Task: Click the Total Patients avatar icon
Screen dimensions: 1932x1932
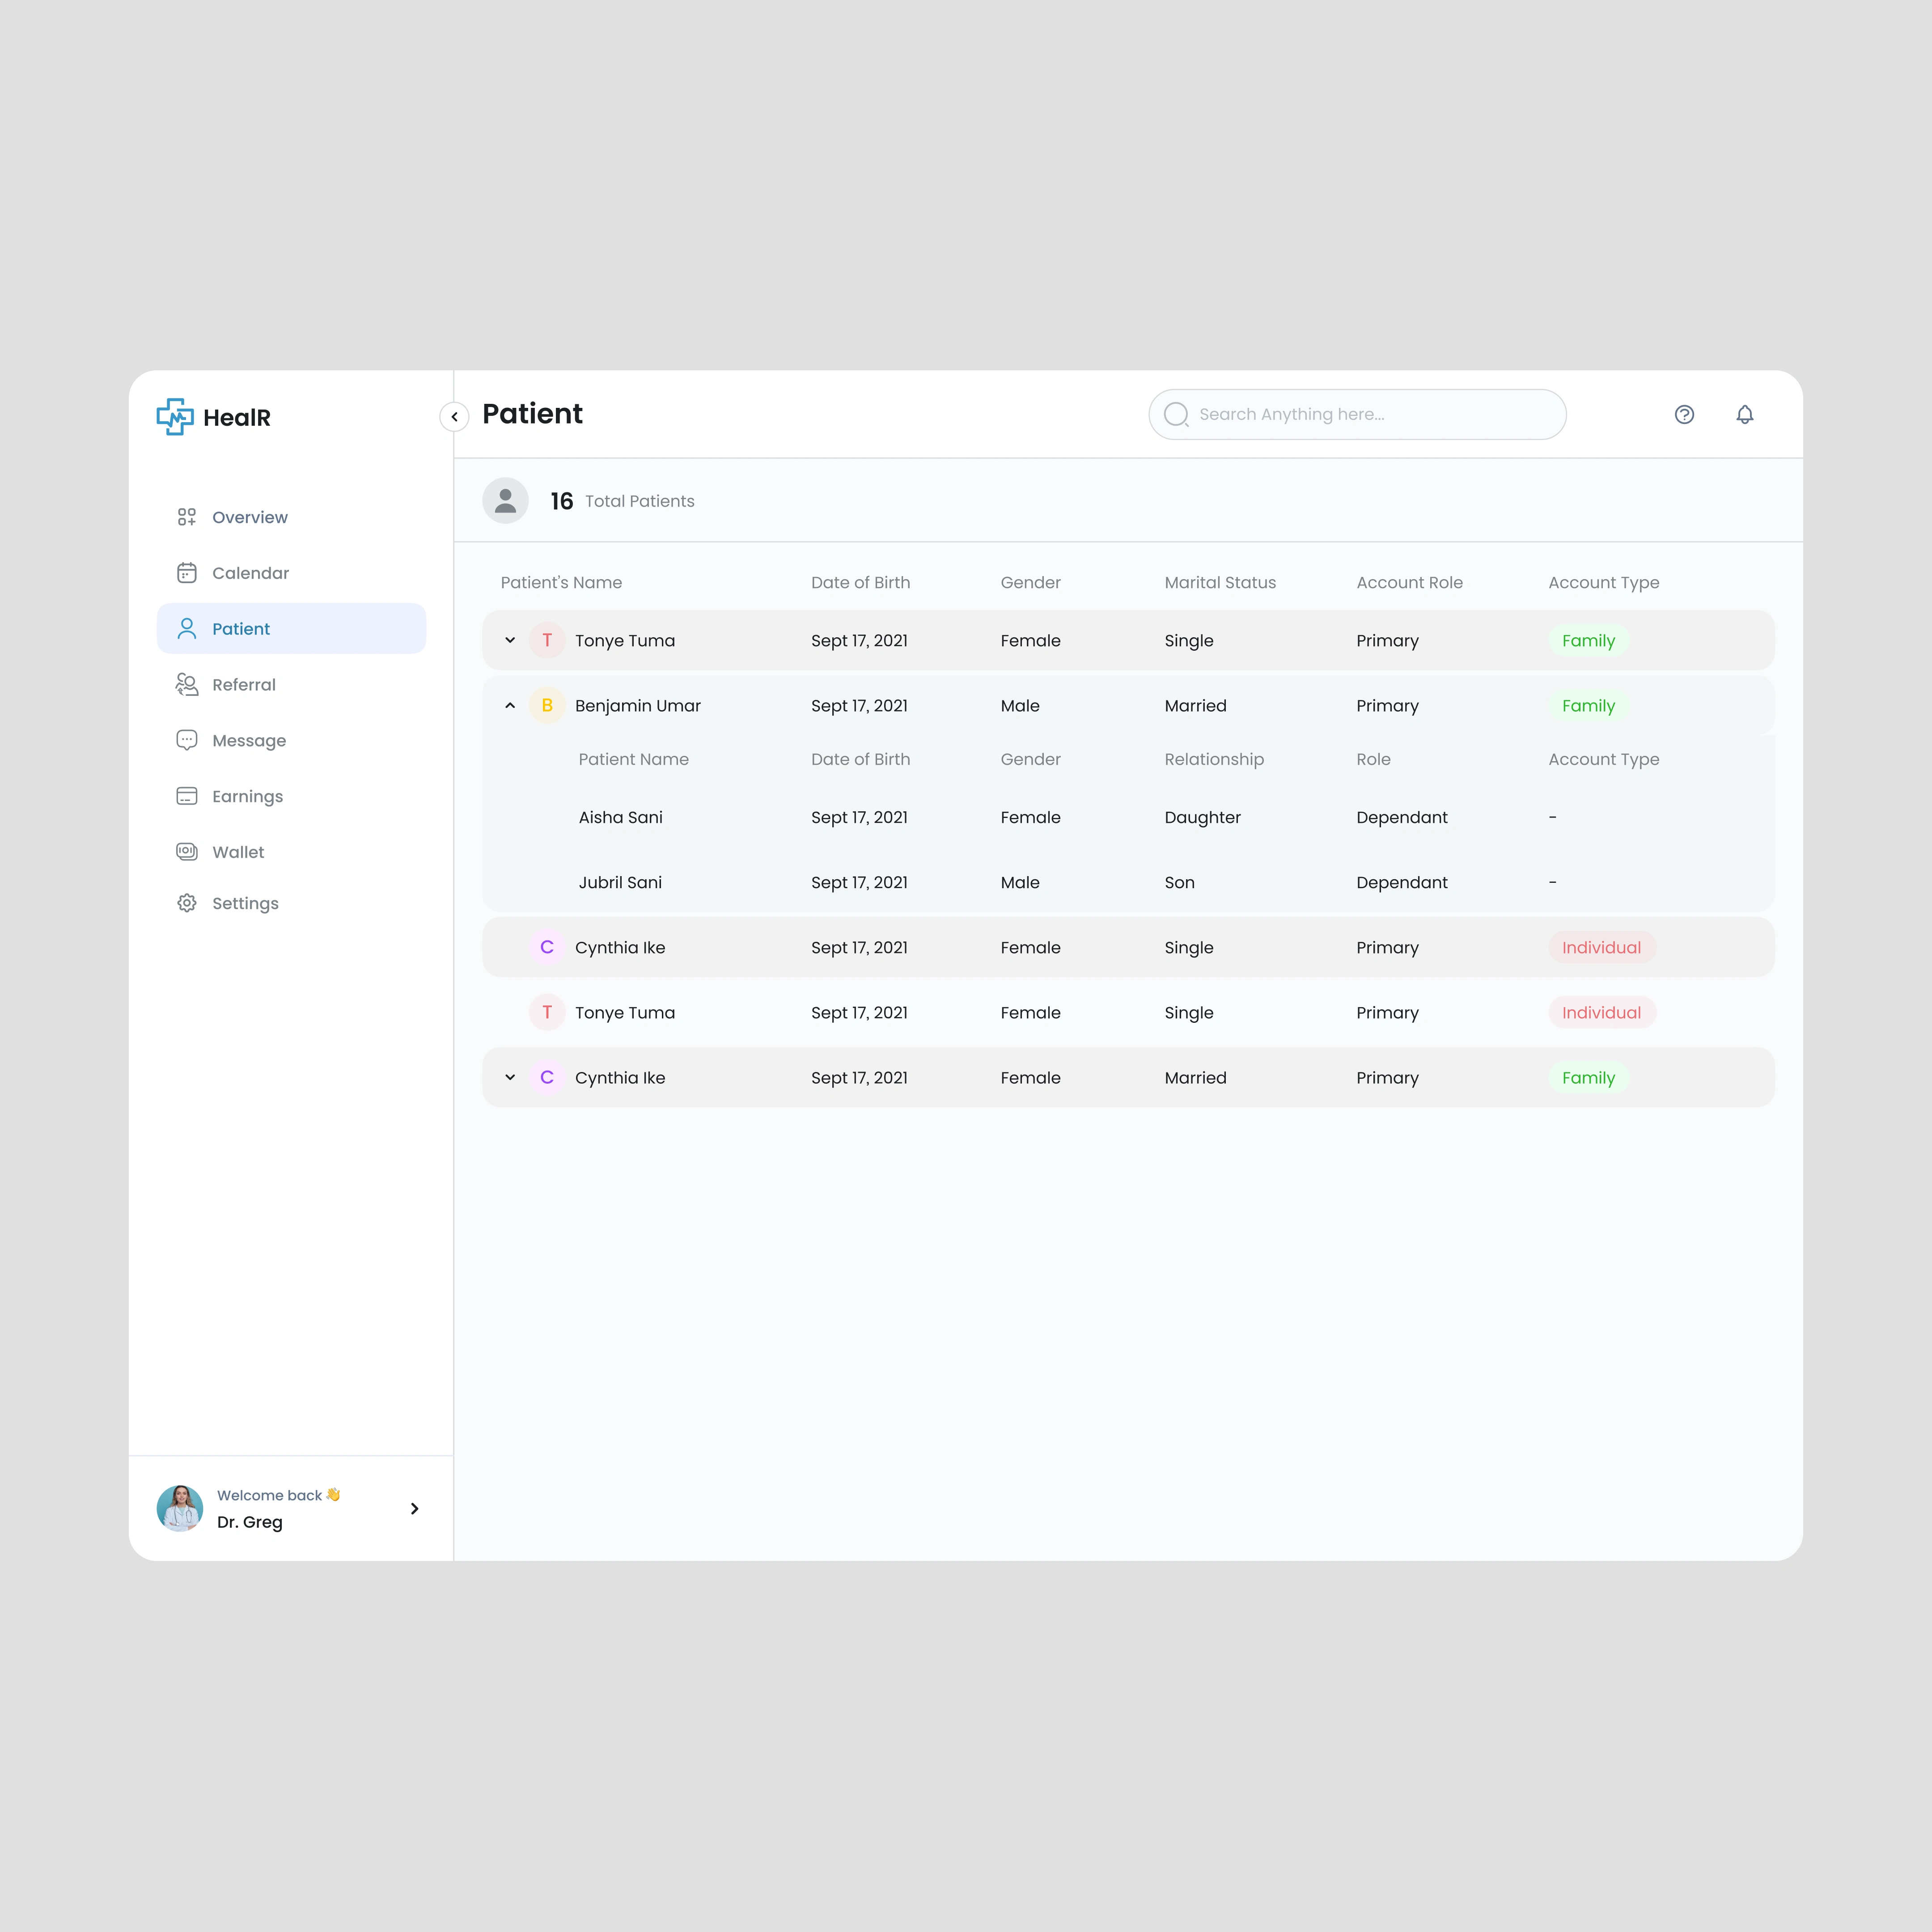Action: (505, 500)
